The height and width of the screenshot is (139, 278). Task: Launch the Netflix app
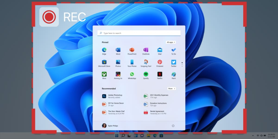[x=160, y=75]
